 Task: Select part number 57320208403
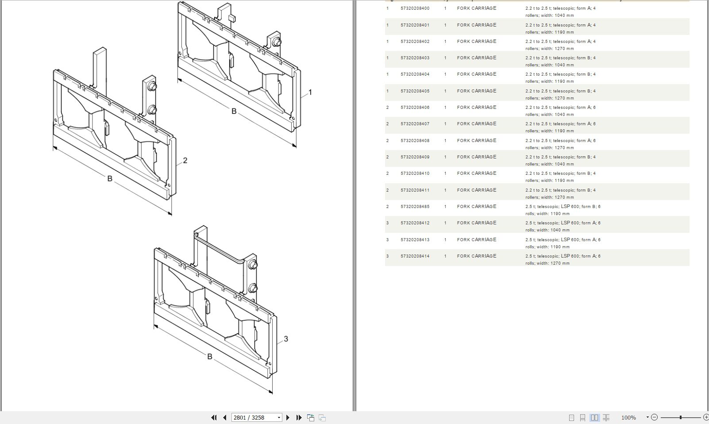click(x=415, y=58)
